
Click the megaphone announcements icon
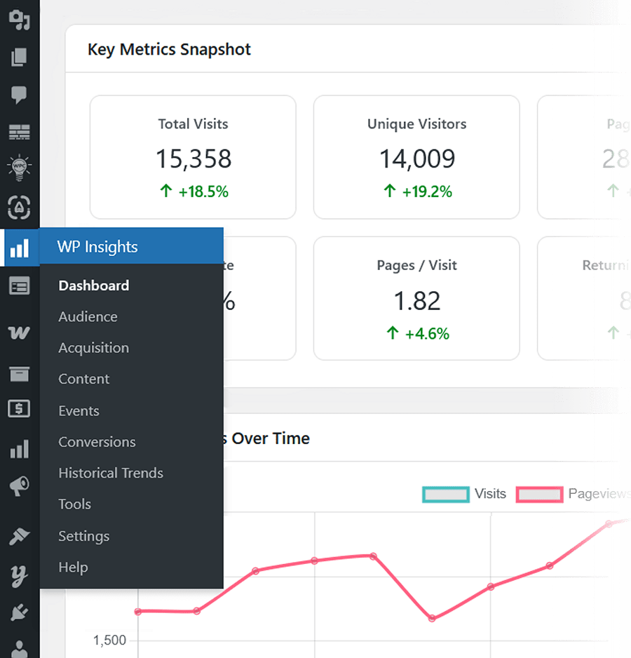(x=20, y=486)
